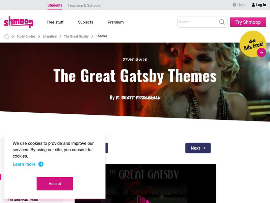Click the Help question mark icon

tap(234, 5)
